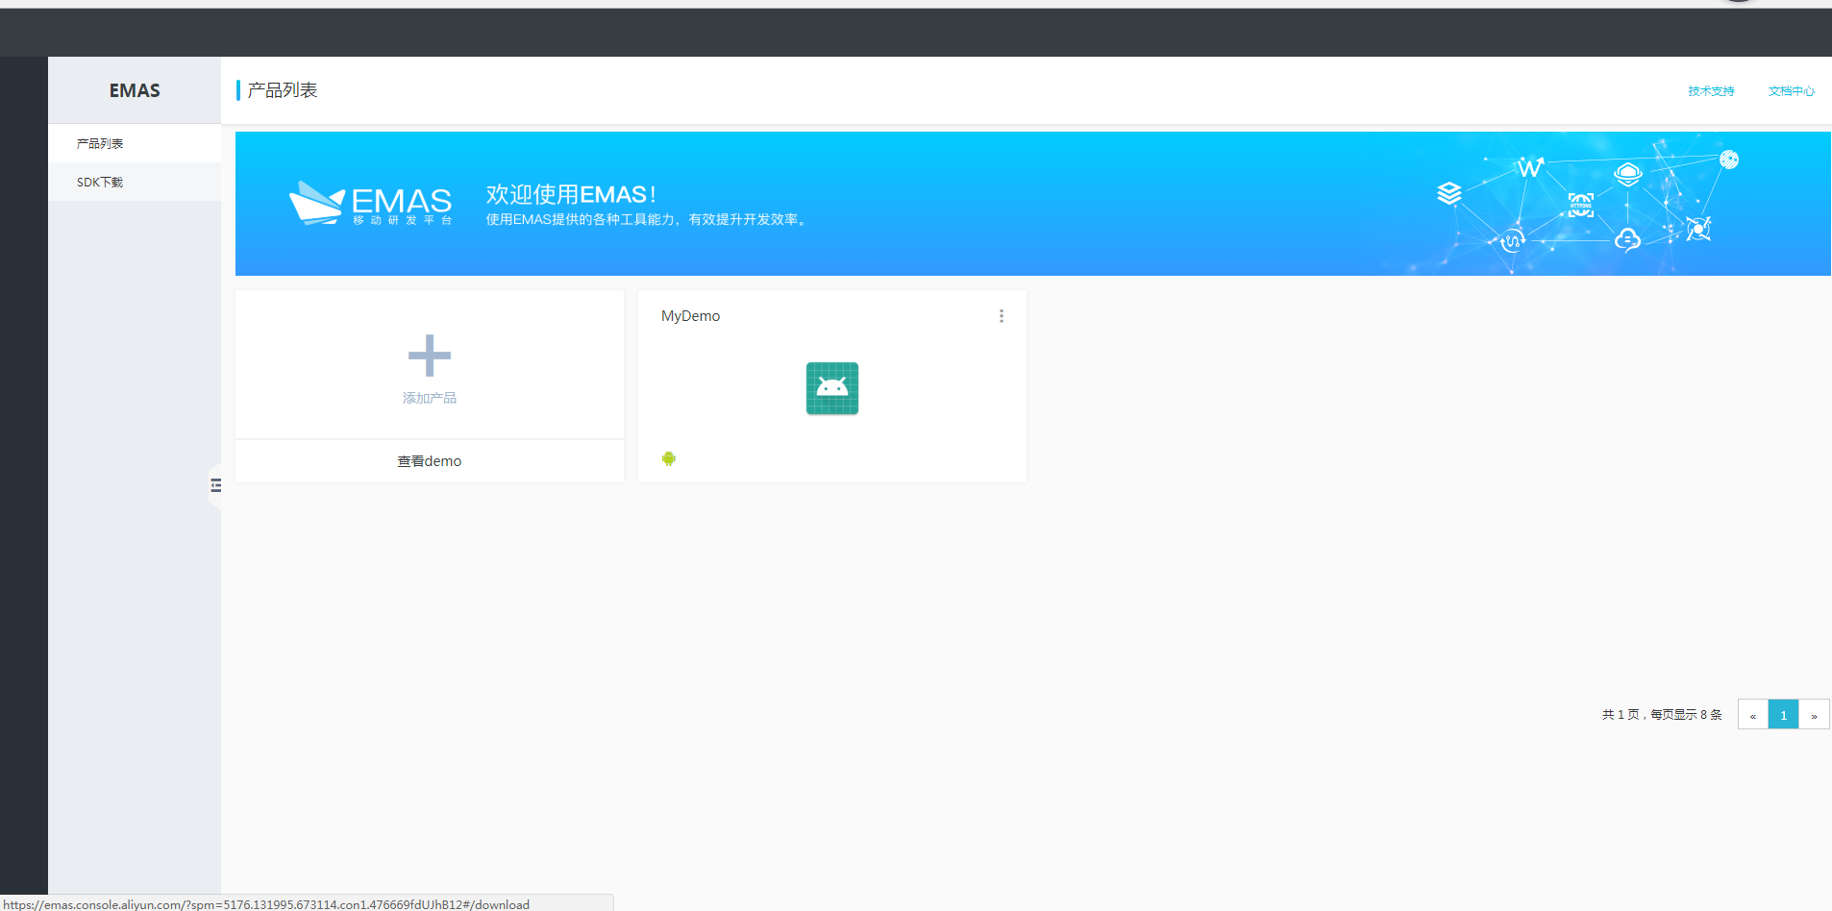Go to previous page in pagination
This screenshot has width=1832, height=911.
click(x=1752, y=714)
